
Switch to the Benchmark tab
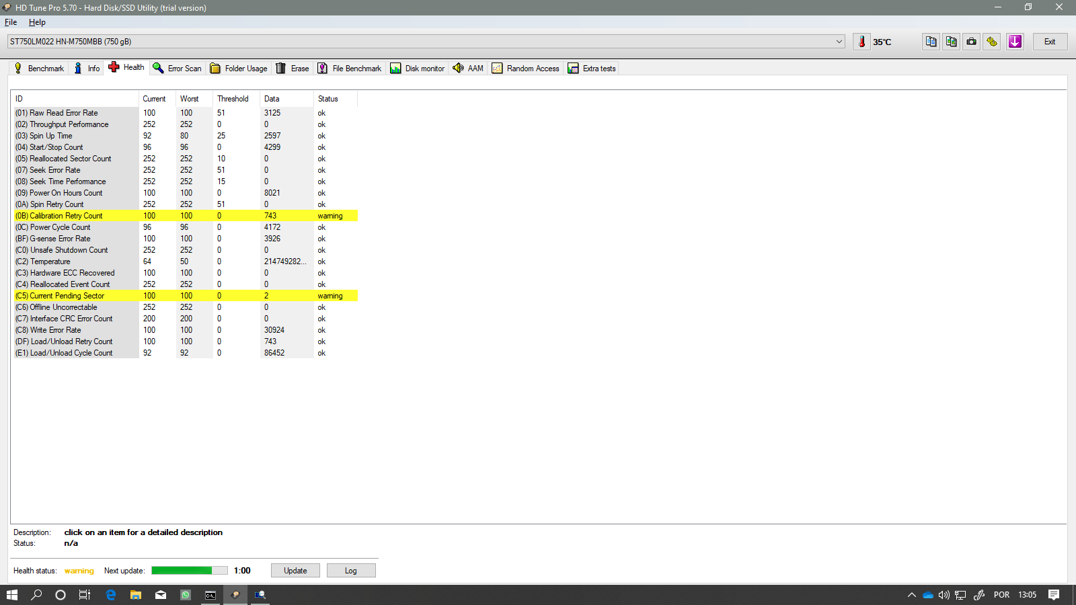39,69
